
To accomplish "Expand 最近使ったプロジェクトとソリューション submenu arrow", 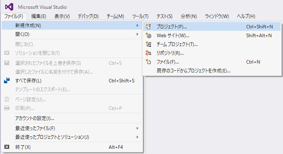I will click(138, 137).
